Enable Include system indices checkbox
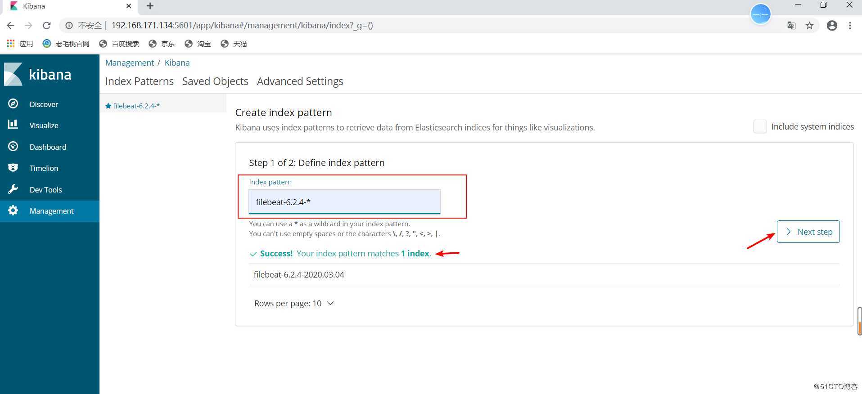Viewport: 862px width, 394px height. [x=760, y=126]
